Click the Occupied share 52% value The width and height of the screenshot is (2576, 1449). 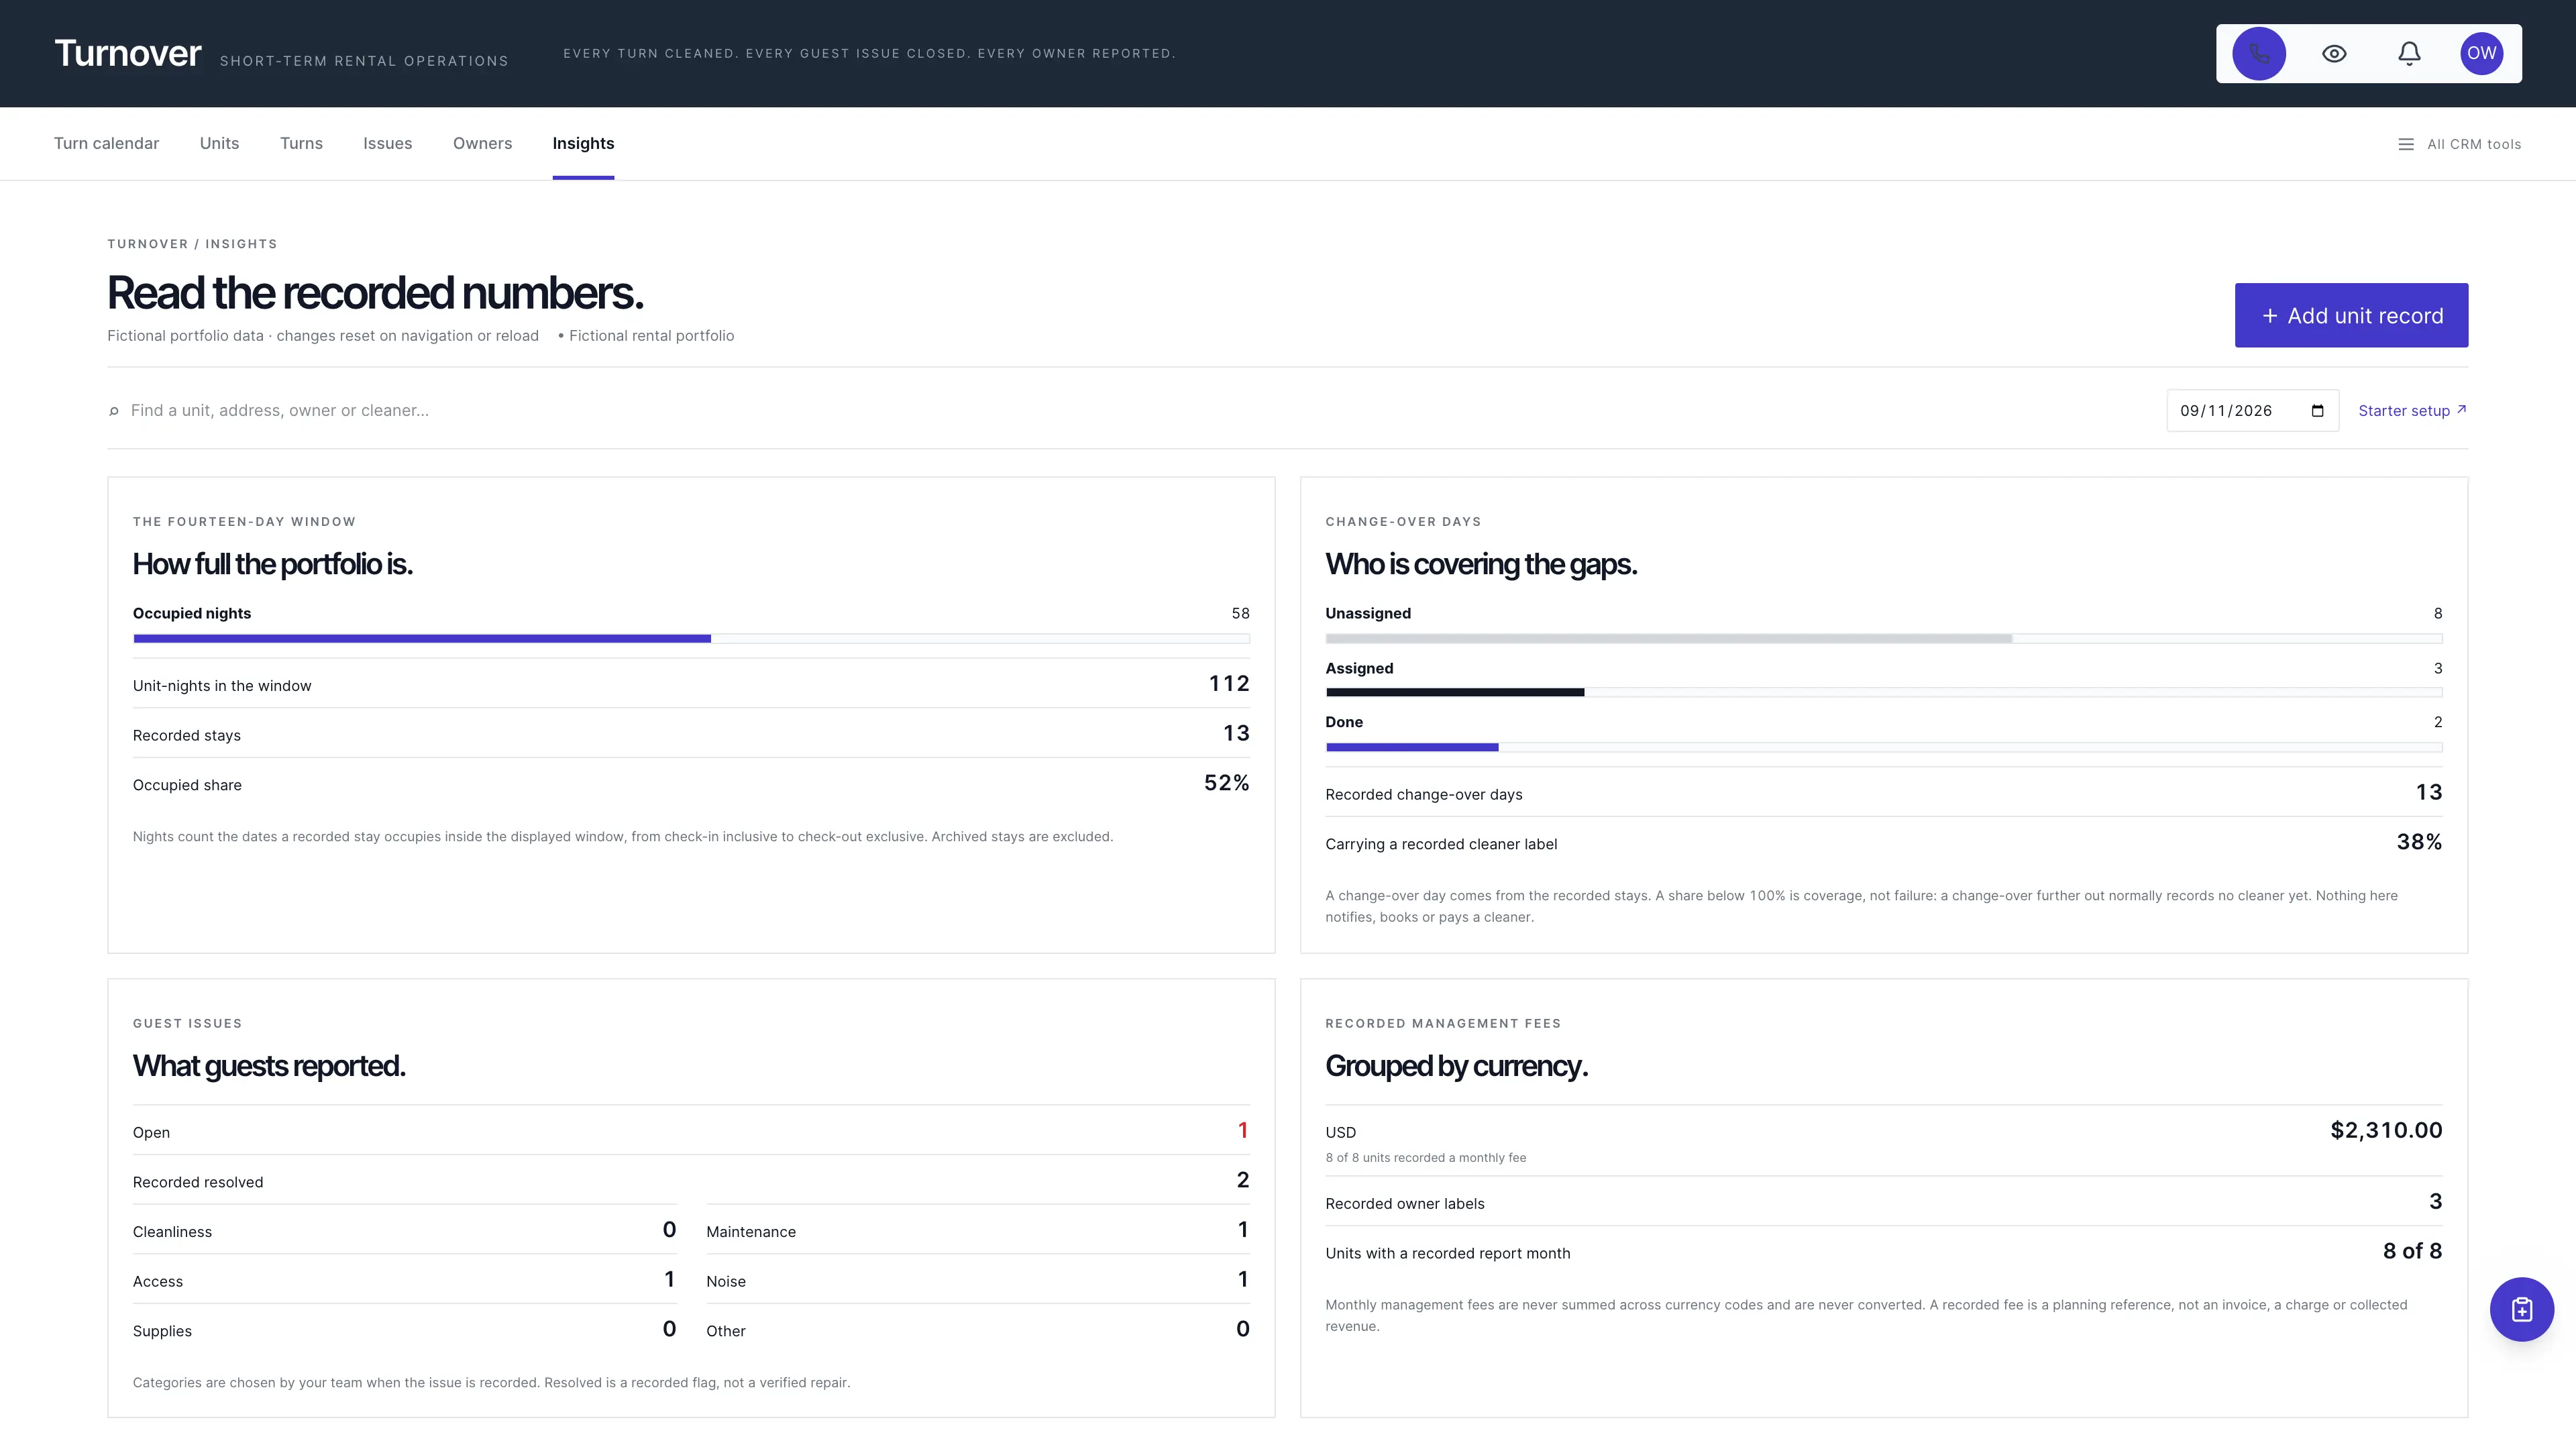point(1226,783)
